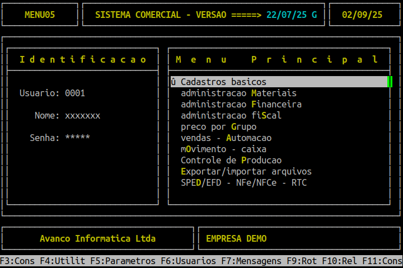This screenshot has width=403, height=268.
Task: Open F5:Parametros in the bottom bar
Action: click(123, 261)
